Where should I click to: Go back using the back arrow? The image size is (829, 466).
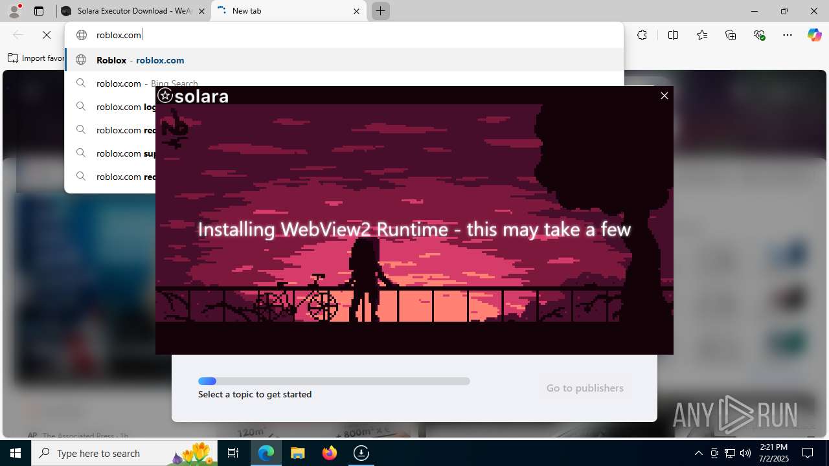pyautogui.click(x=18, y=35)
